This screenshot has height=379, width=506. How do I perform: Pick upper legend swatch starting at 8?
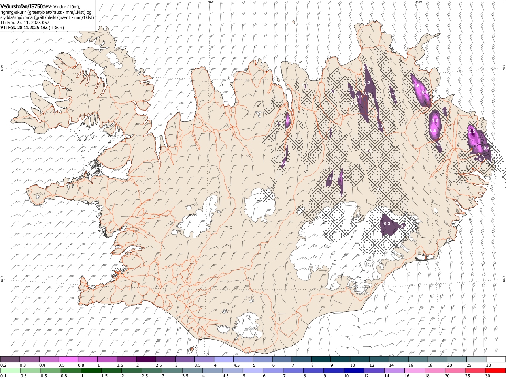tap(321, 360)
